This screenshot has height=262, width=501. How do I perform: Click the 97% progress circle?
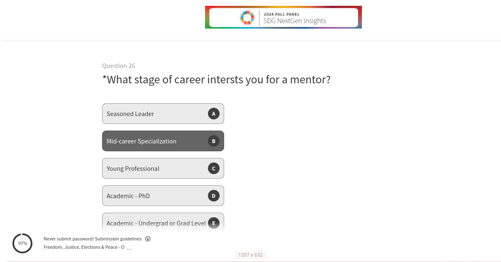point(22,243)
